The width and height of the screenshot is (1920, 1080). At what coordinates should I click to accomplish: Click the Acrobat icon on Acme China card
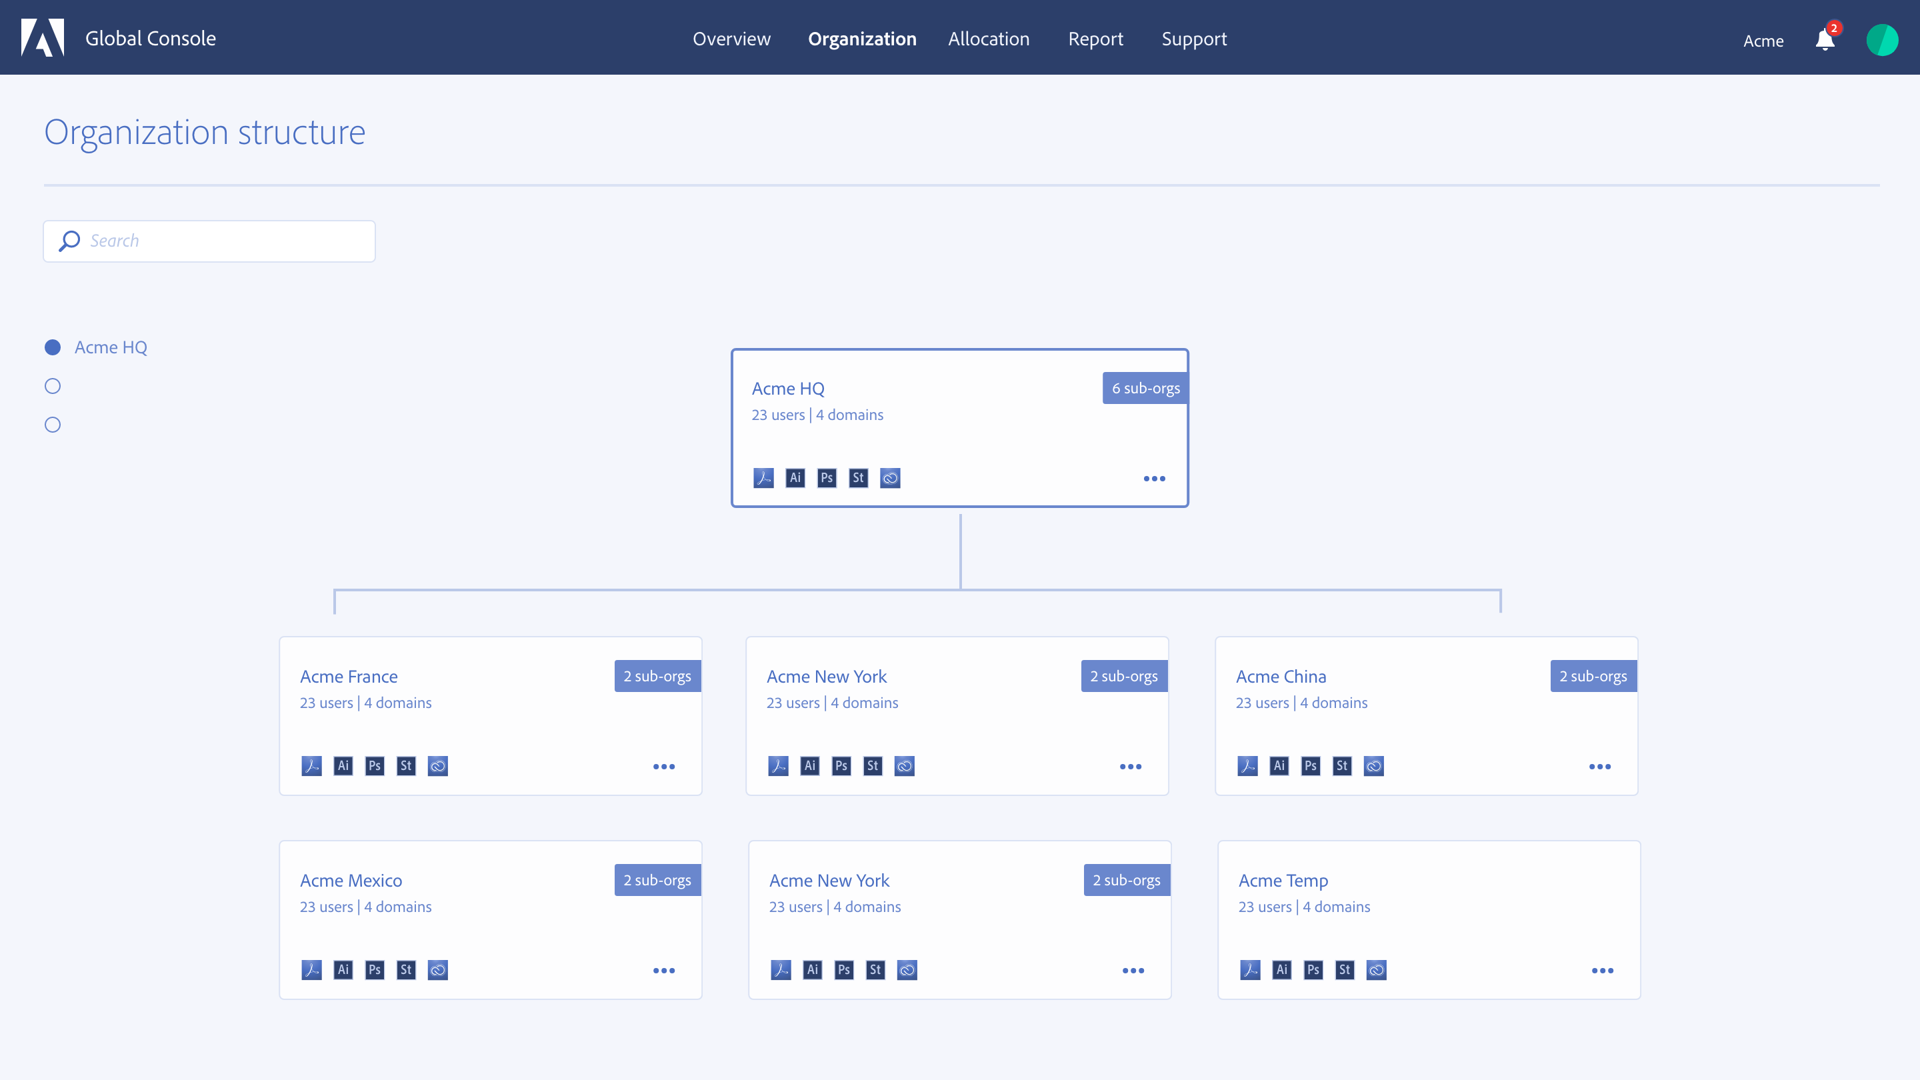pyautogui.click(x=1248, y=765)
